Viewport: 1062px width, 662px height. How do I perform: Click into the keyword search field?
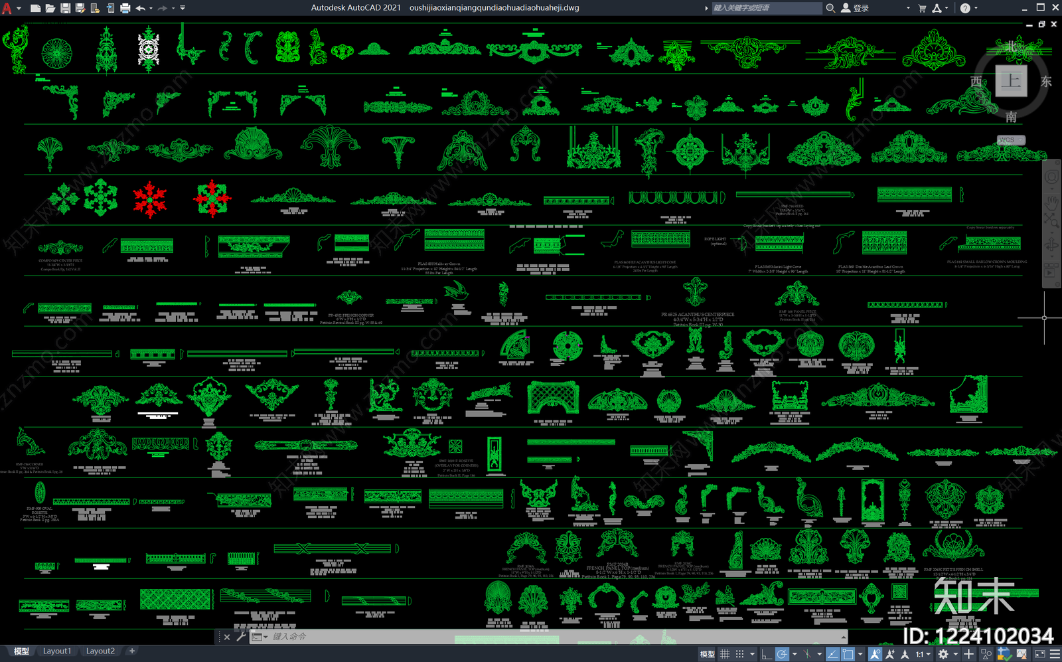tap(767, 8)
